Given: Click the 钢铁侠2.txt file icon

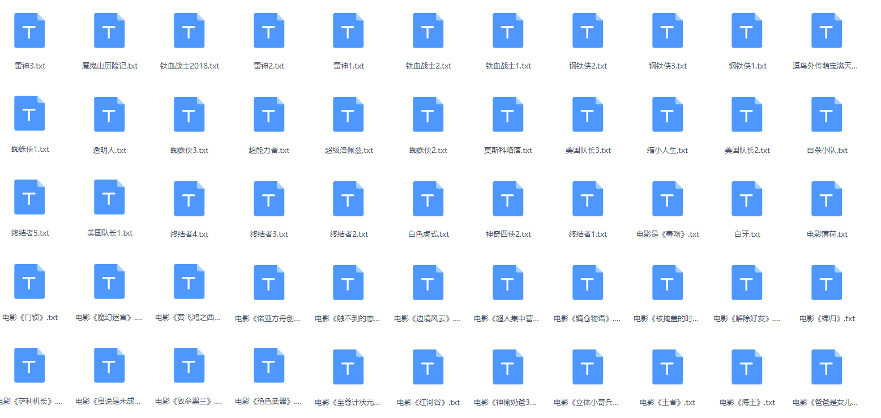Looking at the screenshot, I should pyautogui.click(x=588, y=31).
